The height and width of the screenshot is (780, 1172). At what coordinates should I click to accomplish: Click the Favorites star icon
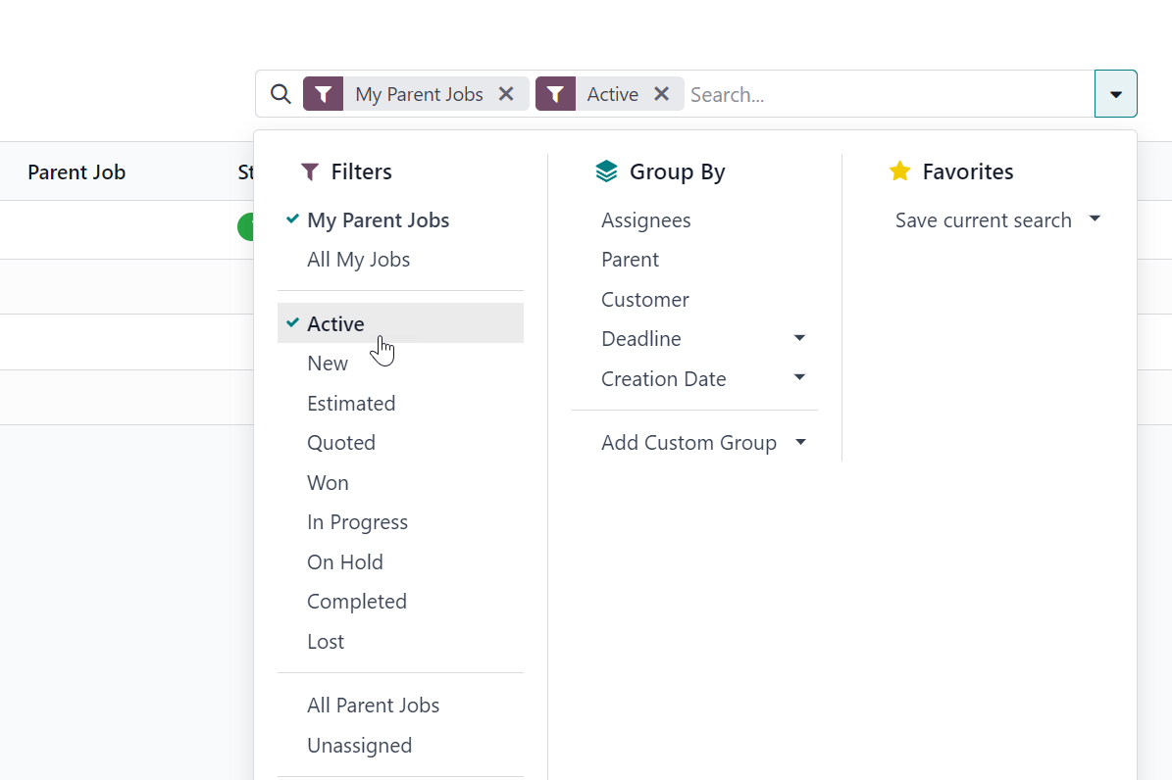tap(899, 171)
